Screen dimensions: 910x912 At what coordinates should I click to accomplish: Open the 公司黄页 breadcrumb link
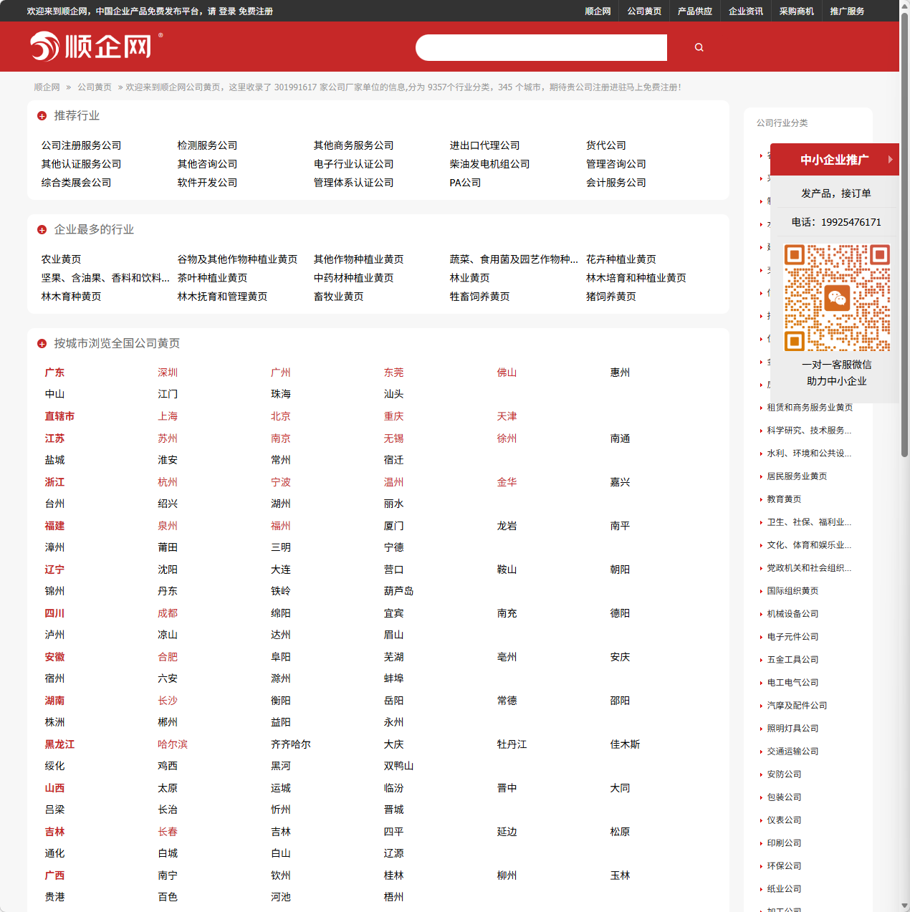(95, 87)
